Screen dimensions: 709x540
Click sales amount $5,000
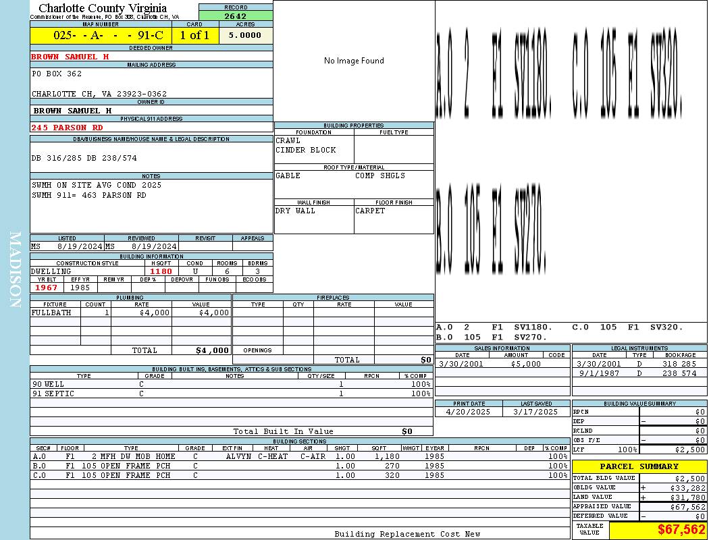click(x=525, y=364)
